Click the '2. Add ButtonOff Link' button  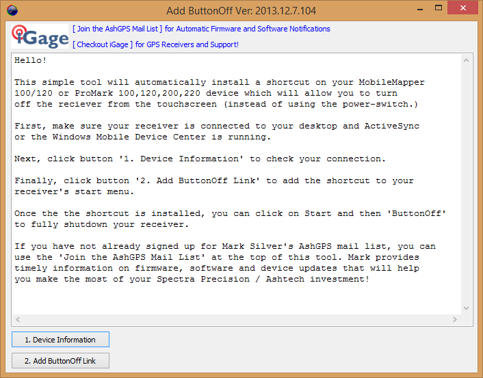[60, 361]
